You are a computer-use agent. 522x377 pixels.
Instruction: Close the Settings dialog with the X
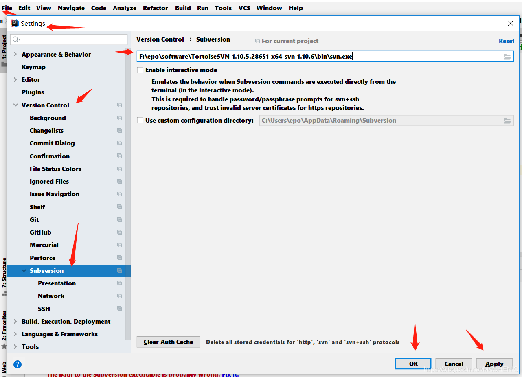pos(511,24)
